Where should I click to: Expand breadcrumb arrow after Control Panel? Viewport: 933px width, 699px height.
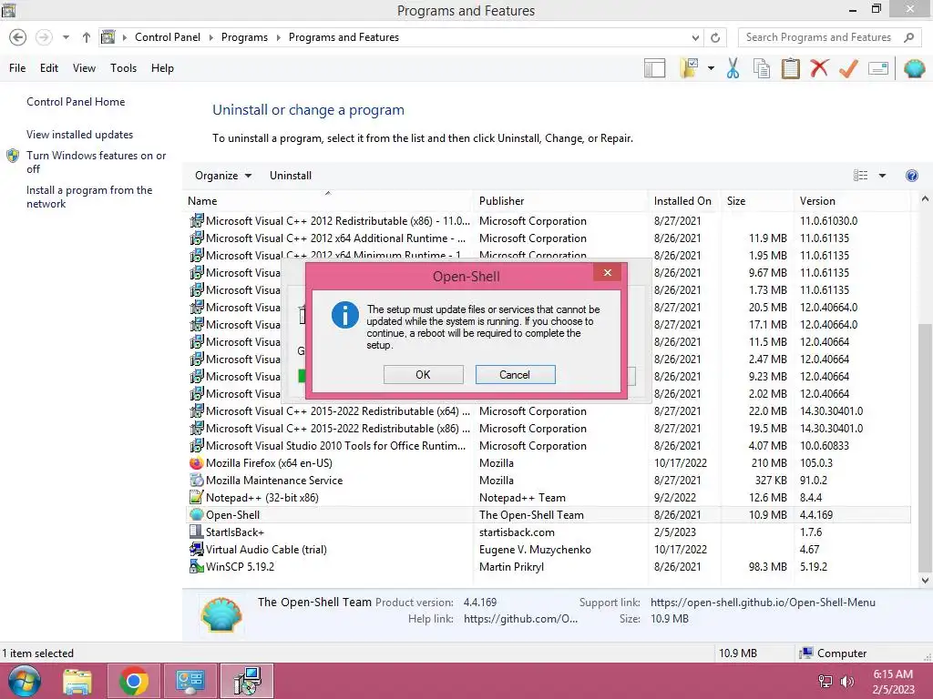[x=210, y=37]
